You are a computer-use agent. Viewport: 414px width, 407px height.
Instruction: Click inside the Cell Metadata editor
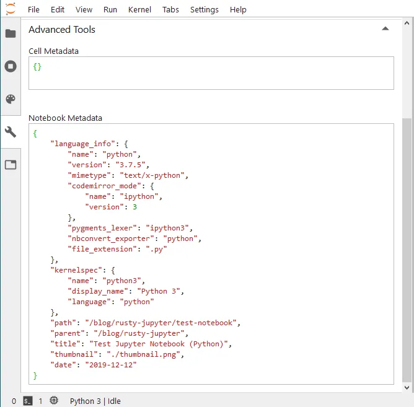point(211,73)
